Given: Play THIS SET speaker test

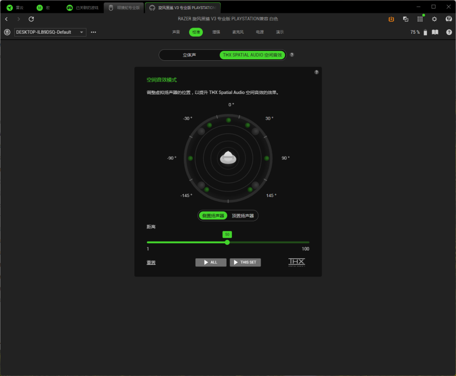Looking at the screenshot, I should pyautogui.click(x=245, y=263).
